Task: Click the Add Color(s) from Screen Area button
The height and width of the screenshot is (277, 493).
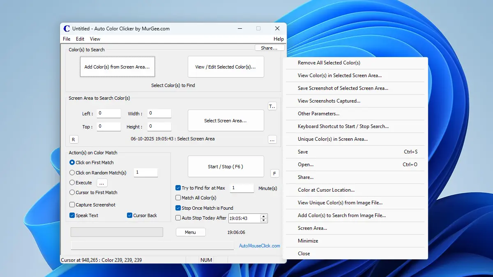Action: tap(117, 67)
